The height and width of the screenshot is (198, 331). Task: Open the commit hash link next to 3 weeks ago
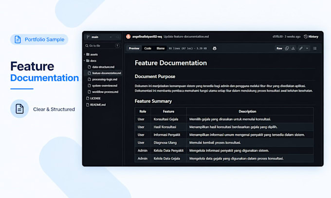(277, 36)
